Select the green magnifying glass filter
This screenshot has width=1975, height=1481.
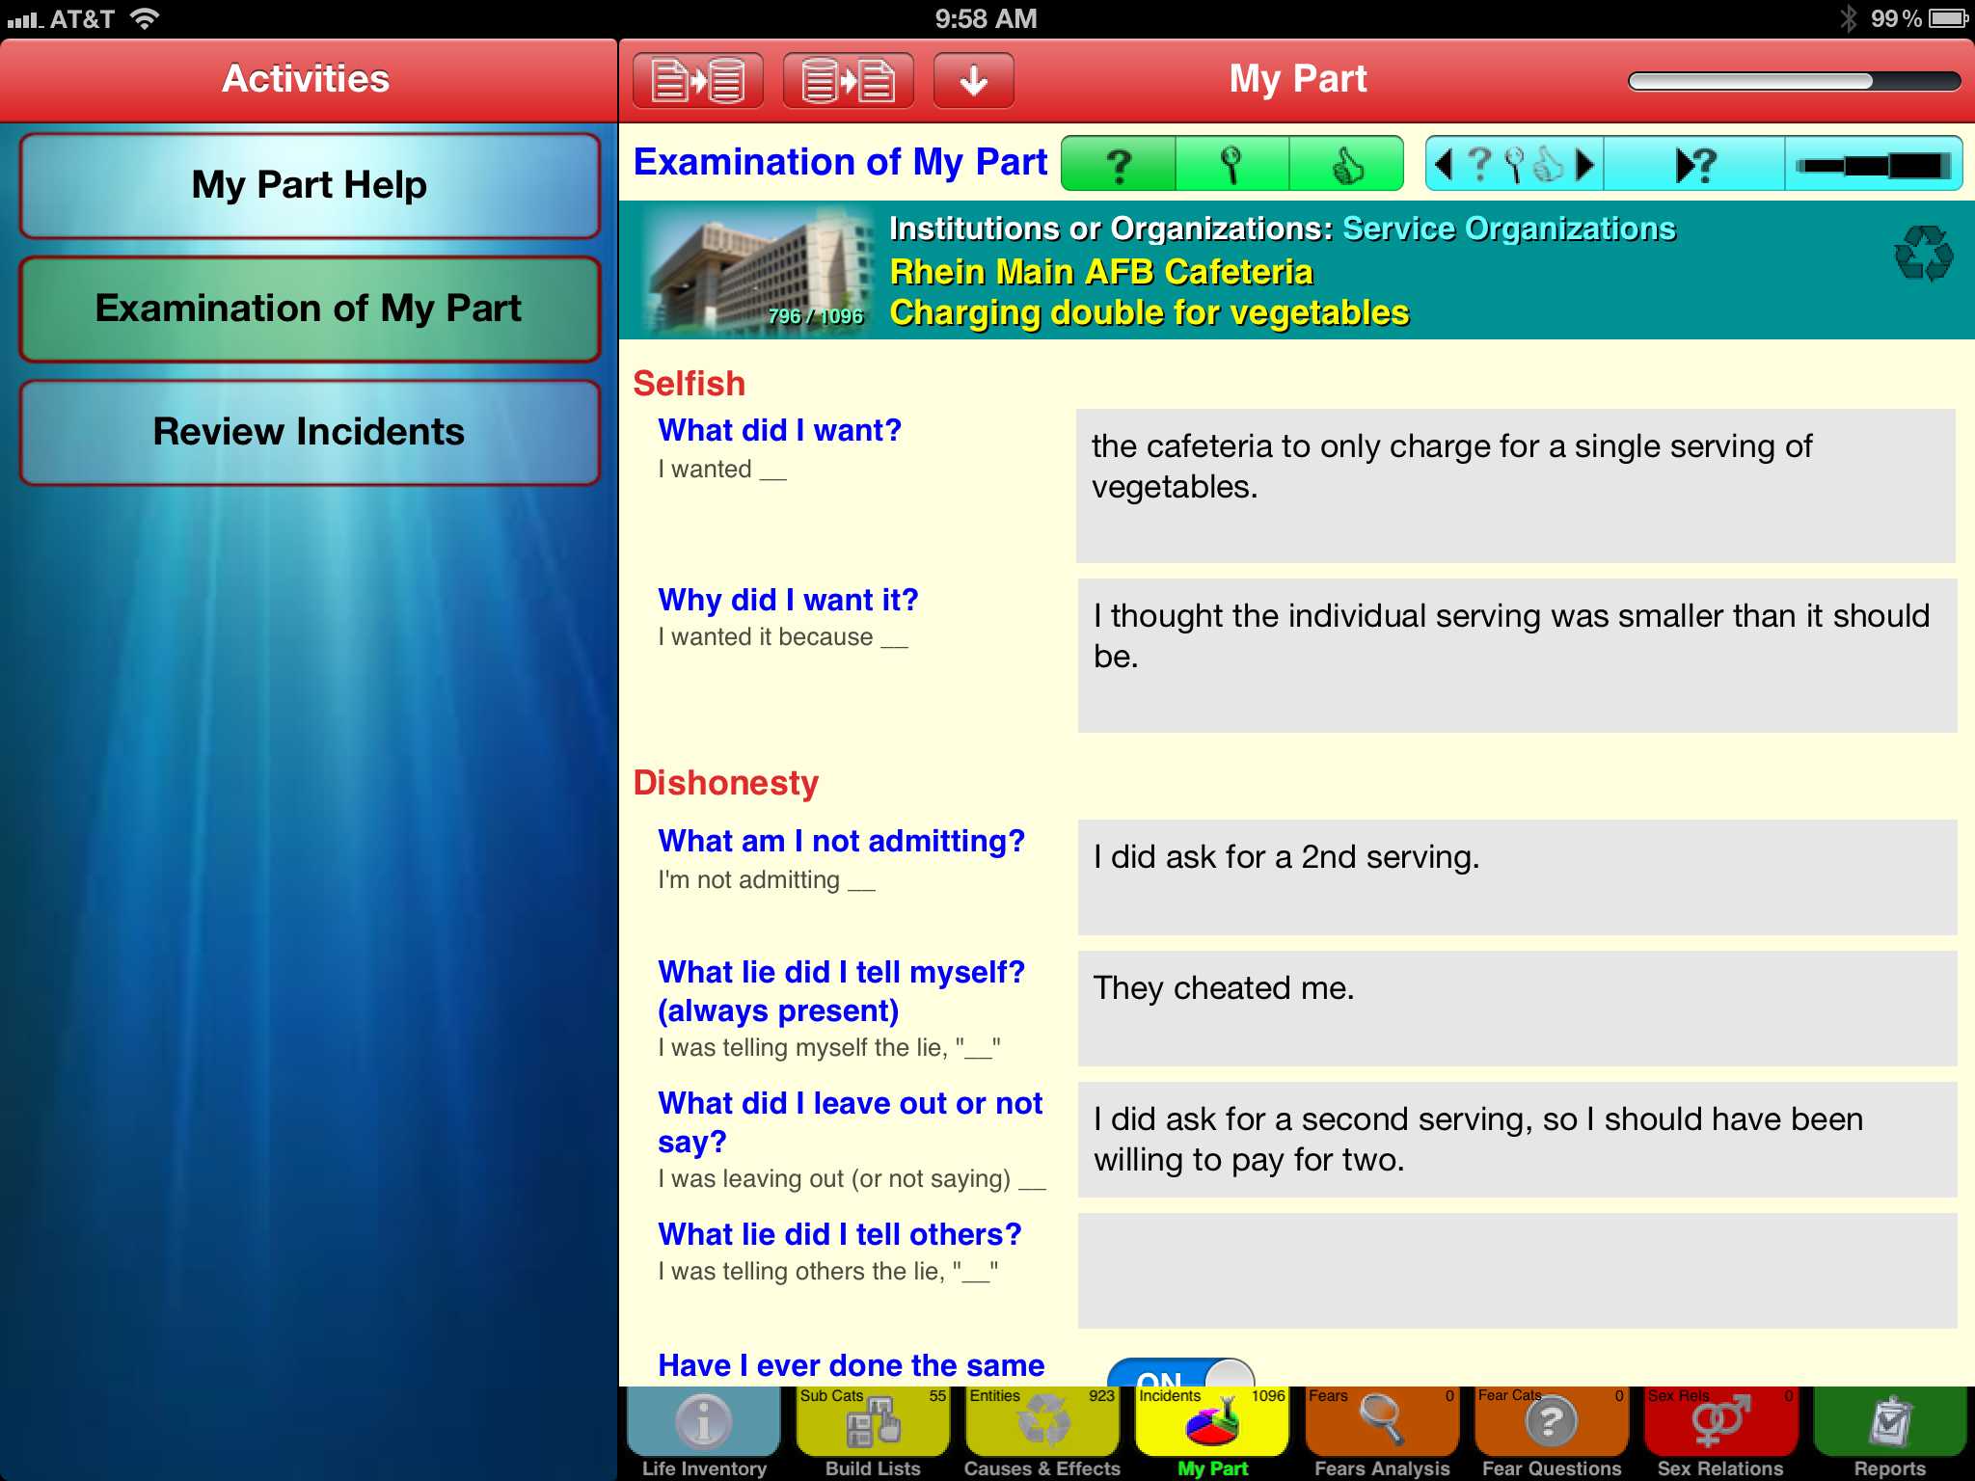point(1231,165)
